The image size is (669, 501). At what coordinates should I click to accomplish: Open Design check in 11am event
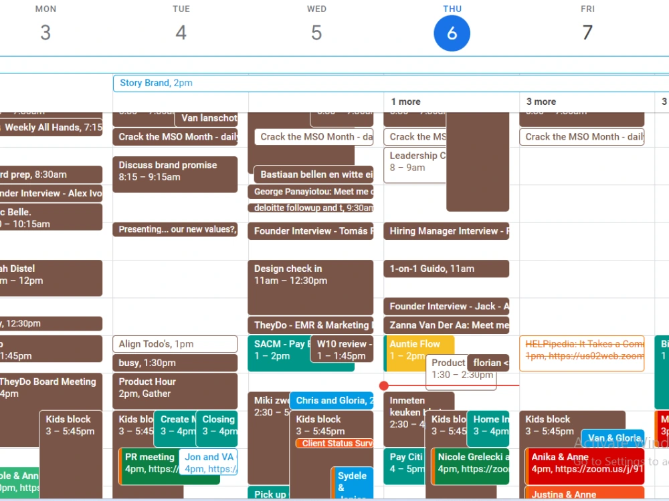pyautogui.click(x=310, y=287)
